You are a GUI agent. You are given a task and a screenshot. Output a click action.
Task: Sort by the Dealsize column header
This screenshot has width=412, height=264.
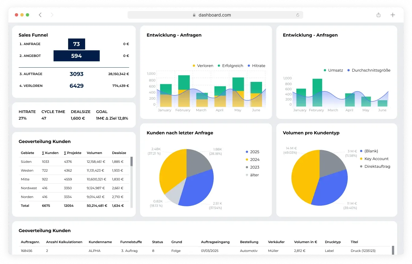tap(119, 153)
